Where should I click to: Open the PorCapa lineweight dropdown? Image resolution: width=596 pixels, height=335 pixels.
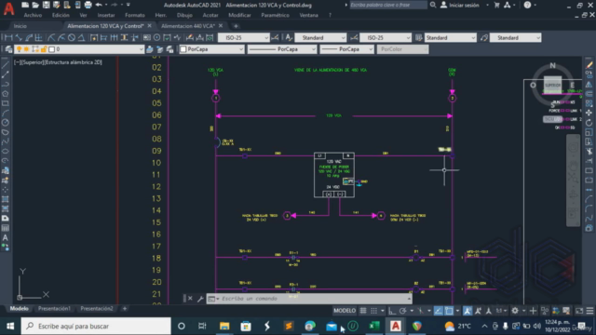click(346, 49)
